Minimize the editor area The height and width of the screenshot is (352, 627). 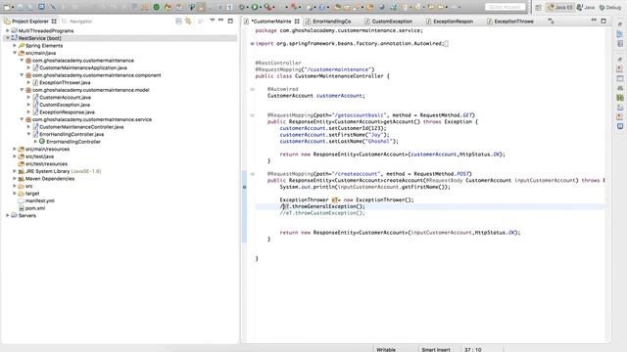pyautogui.click(x=594, y=20)
